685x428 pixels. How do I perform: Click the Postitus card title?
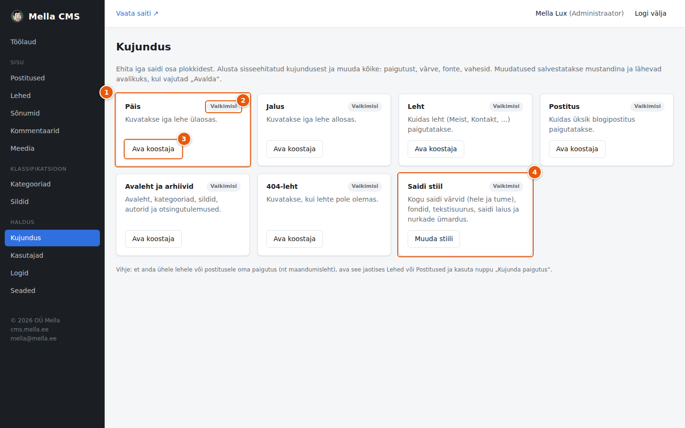(x=564, y=107)
